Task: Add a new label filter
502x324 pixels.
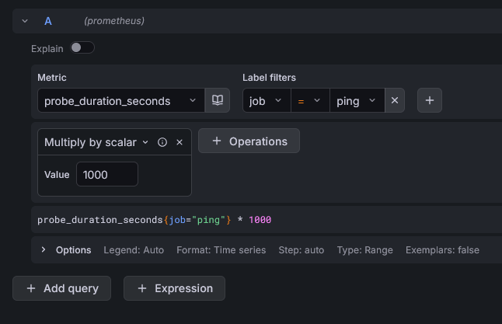Action: 431,101
